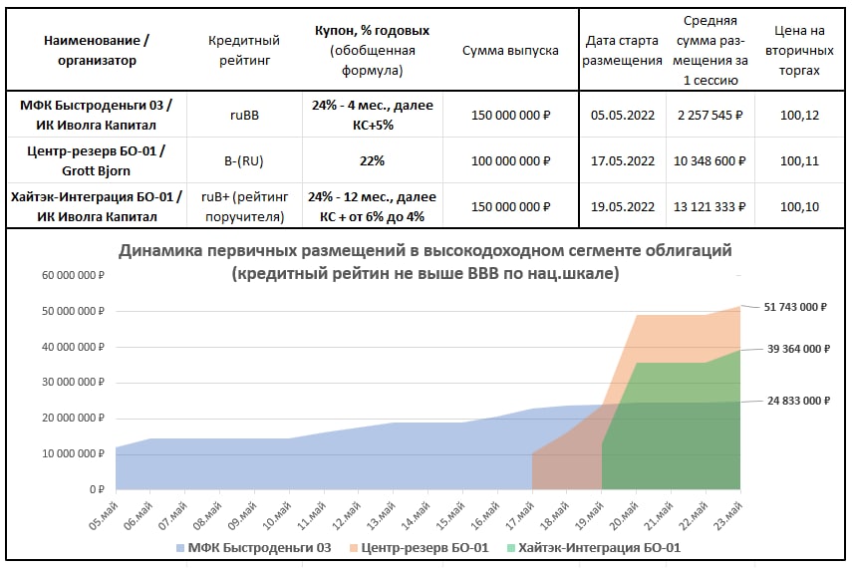Click the orange Центр-резерв БО-01 legend swatch

click(354, 548)
